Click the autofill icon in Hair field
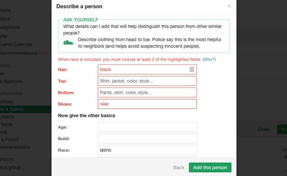The image size is (287, 176). pos(192,69)
